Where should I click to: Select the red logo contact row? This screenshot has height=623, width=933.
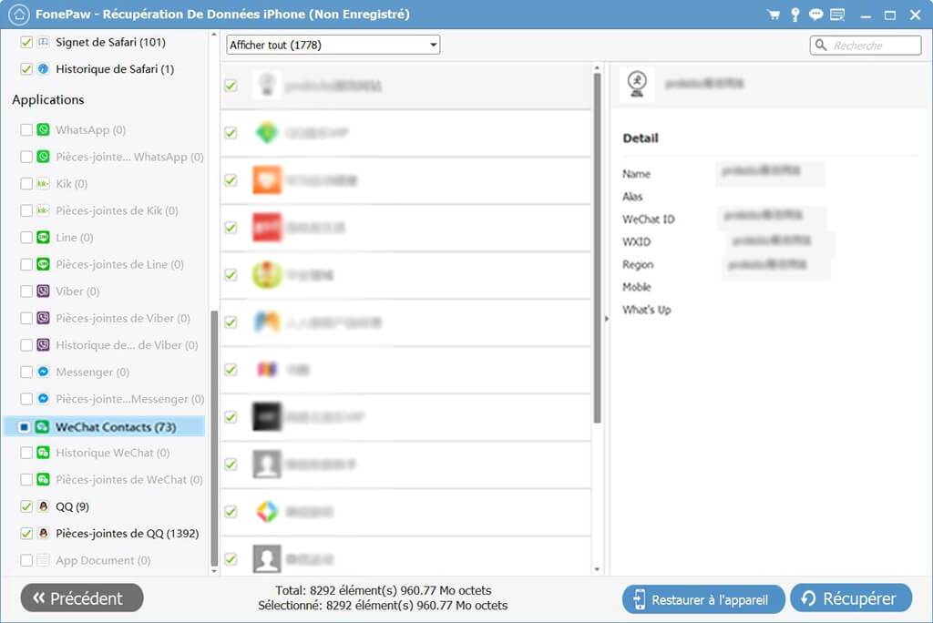pyautogui.click(x=405, y=228)
